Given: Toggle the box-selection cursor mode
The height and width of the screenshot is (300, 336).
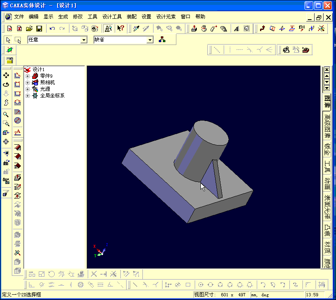Looking at the screenshot, I should 18,40.
